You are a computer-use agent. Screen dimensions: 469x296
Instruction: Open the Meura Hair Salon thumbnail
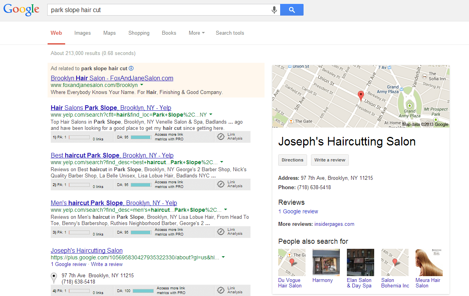click(429, 262)
